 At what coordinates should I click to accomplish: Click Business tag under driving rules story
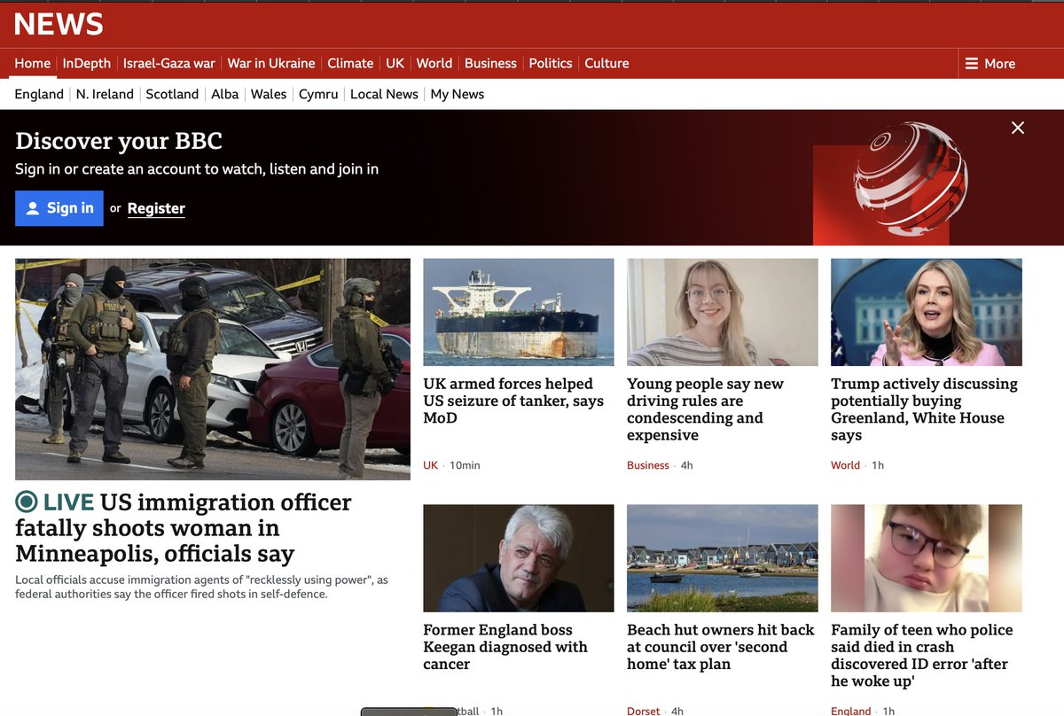[x=648, y=465]
